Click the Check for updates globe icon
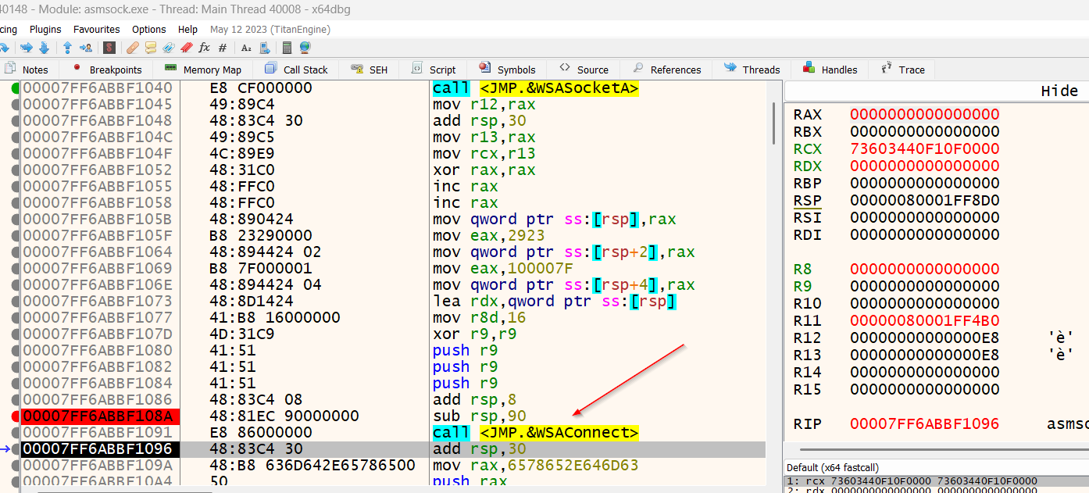 click(305, 48)
